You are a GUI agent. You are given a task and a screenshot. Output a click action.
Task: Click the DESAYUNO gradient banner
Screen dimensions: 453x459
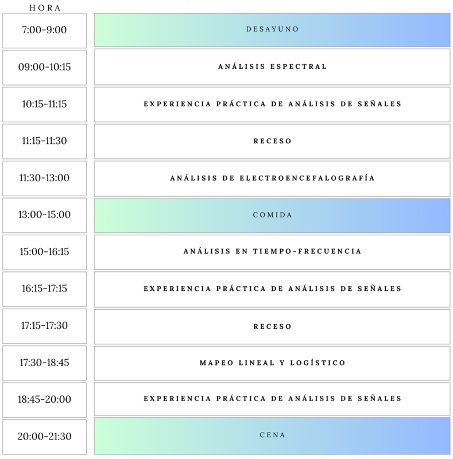coord(272,30)
